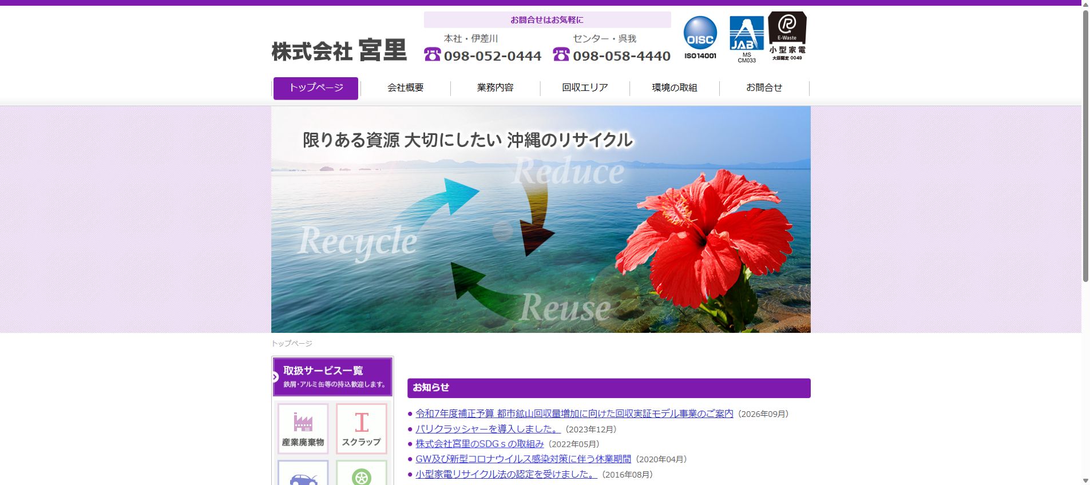Click the OISC ISO14001 certification badge
Image resolution: width=1090 pixels, height=485 pixels.
coord(700,38)
